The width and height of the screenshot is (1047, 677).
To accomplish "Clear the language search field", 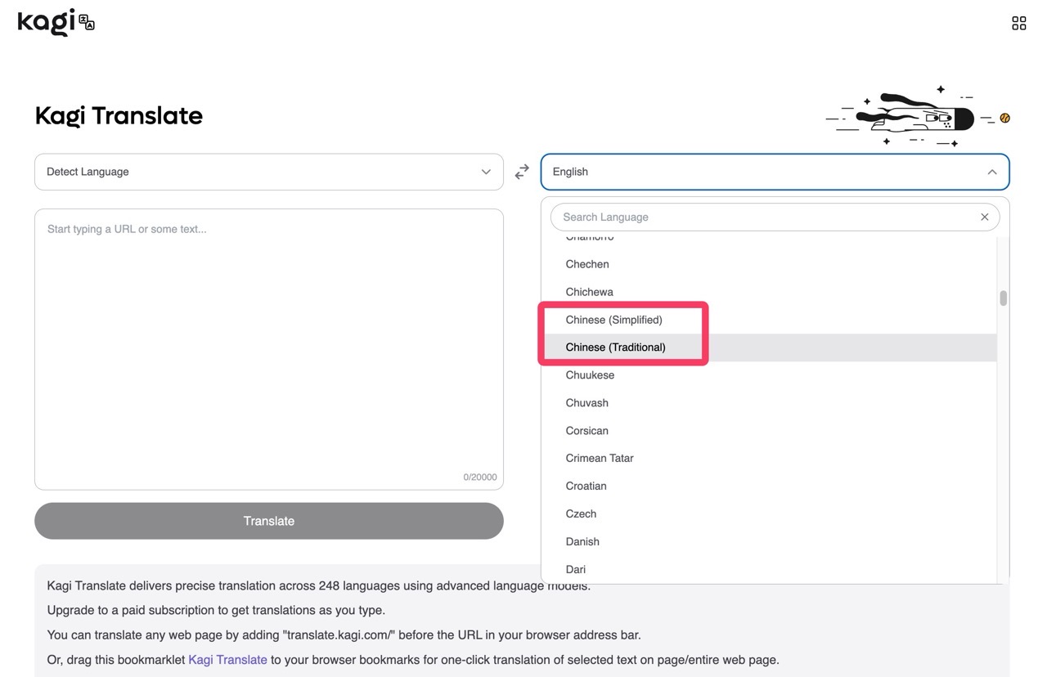I will pyautogui.click(x=984, y=217).
